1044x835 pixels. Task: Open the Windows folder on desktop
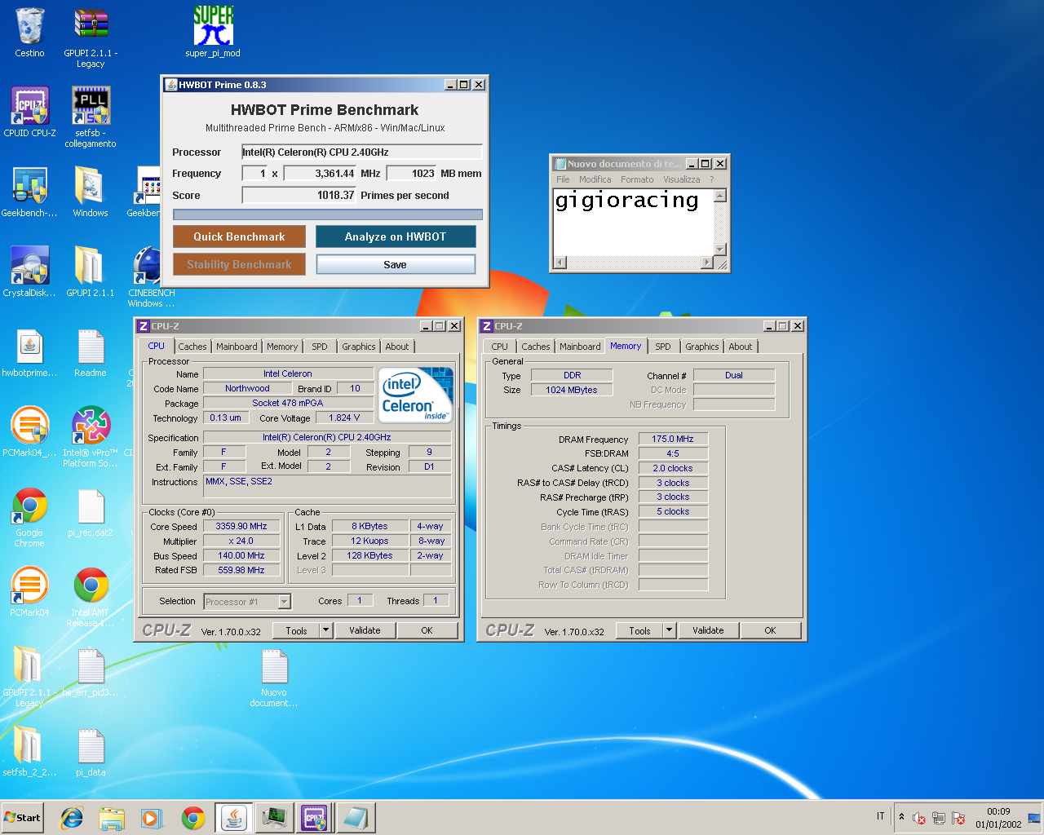click(x=91, y=192)
